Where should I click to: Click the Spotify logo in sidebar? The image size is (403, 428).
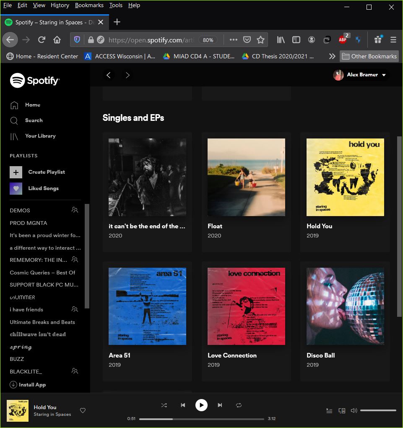(35, 81)
